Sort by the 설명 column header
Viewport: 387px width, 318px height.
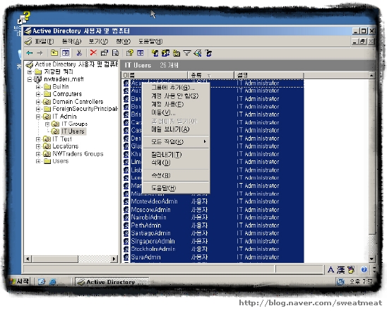(x=269, y=75)
